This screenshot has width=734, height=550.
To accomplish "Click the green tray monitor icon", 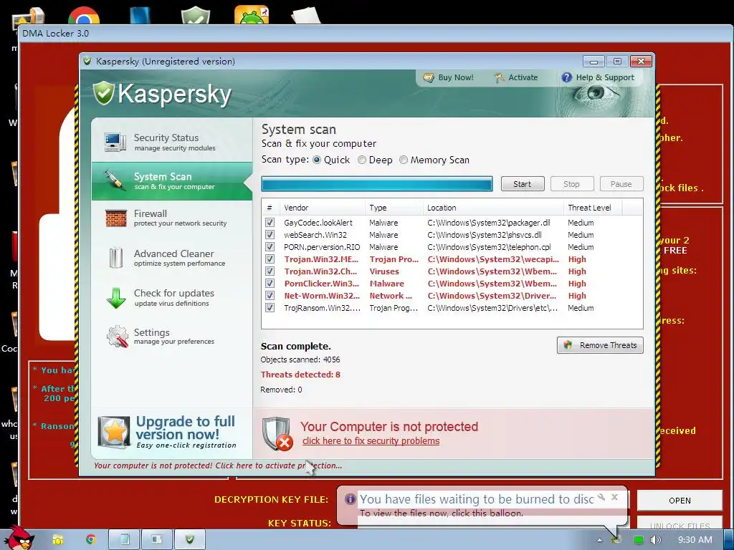I will [x=639, y=540].
